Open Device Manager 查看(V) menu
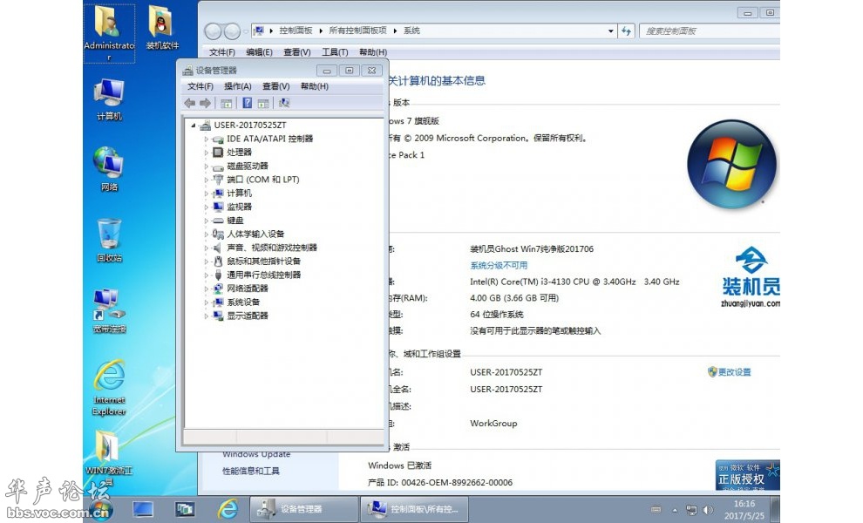This screenshot has width=863, height=523. tap(275, 86)
